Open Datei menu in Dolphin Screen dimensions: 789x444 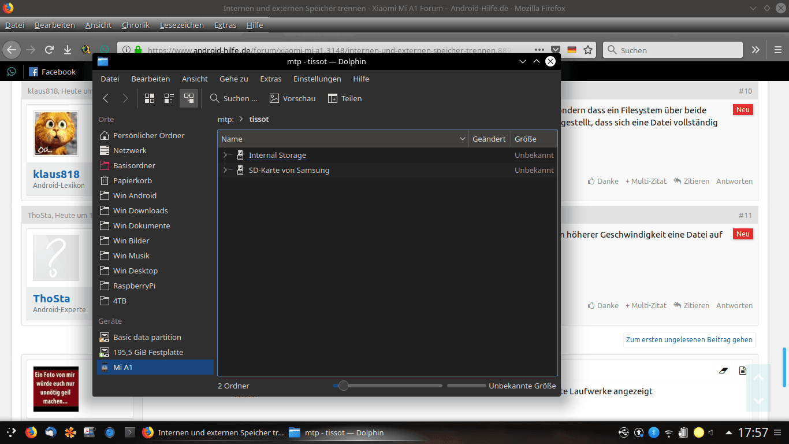pyautogui.click(x=110, y=79)
